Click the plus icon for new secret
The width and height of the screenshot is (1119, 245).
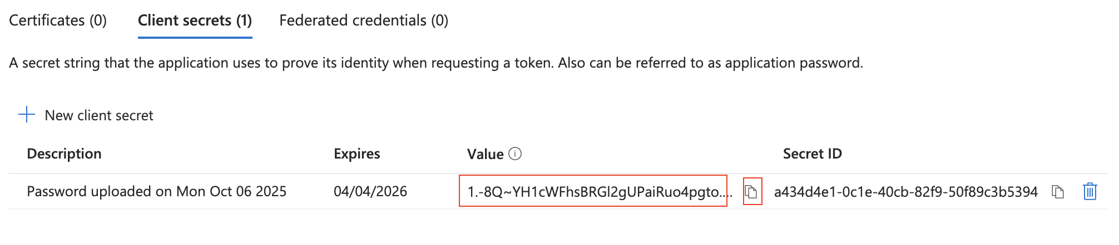tap(26, 115)
